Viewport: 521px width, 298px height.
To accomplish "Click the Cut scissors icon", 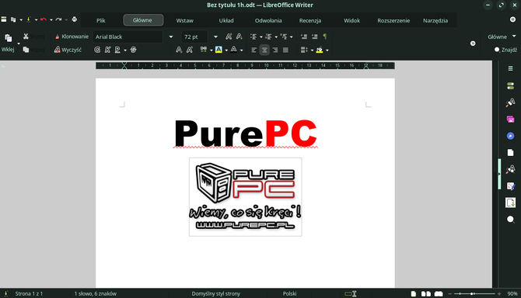I will click(x=26, y=36).
